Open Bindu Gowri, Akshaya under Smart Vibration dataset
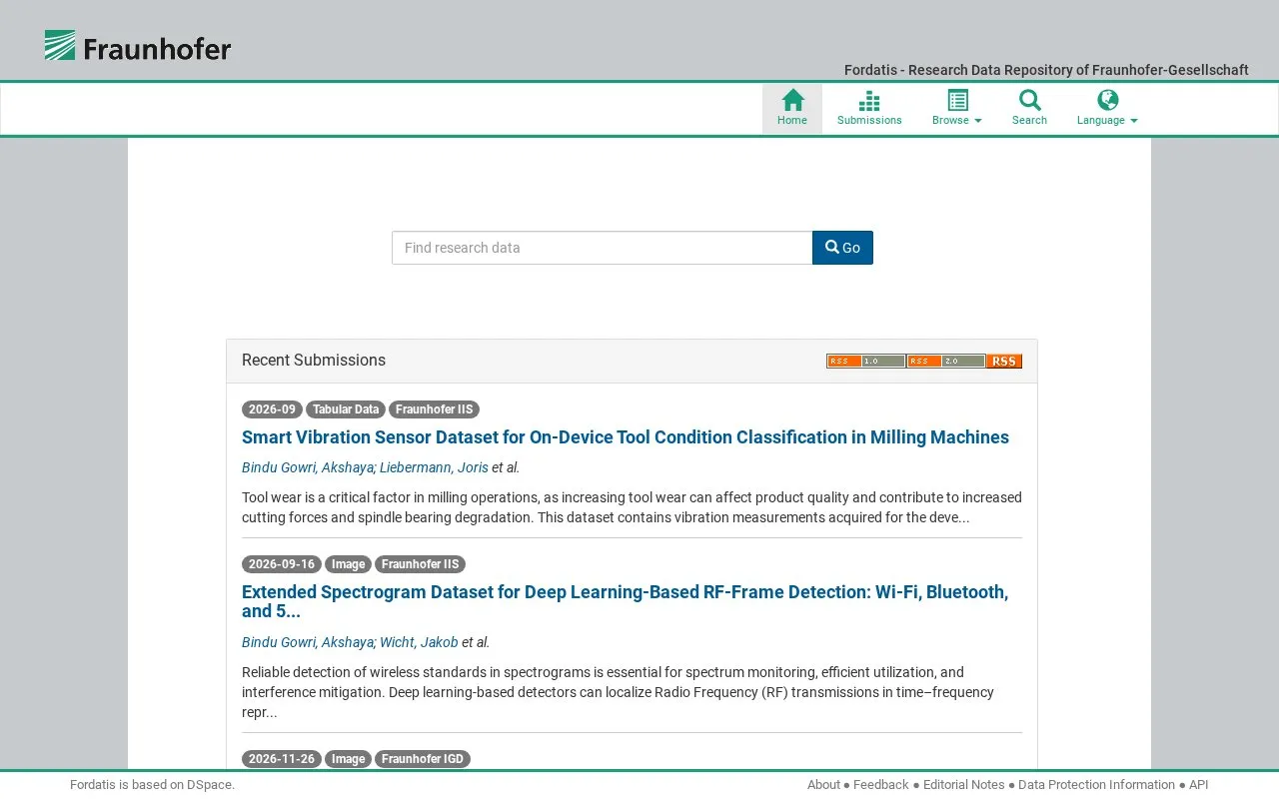1279x799 pixels. coord(308,467)
